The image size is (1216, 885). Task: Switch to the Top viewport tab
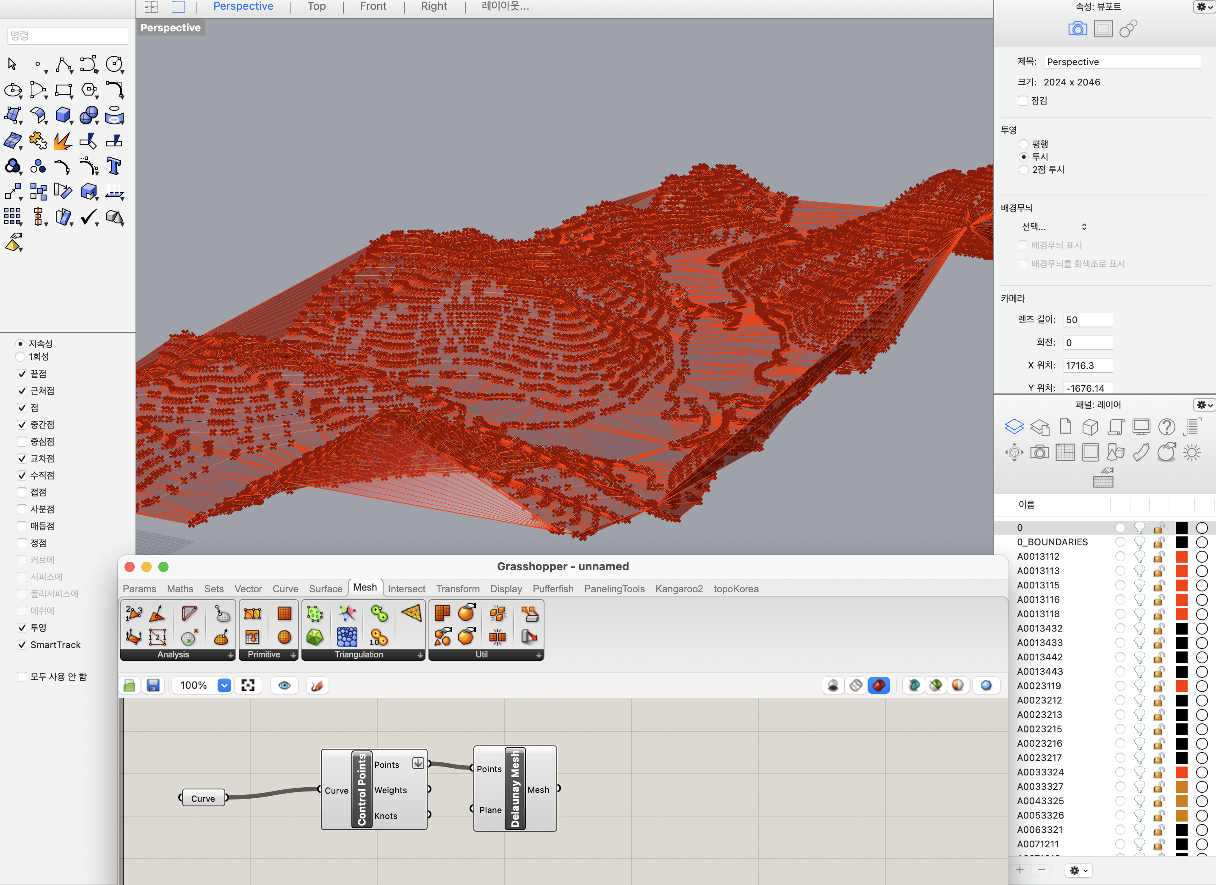tap(316, 6)
